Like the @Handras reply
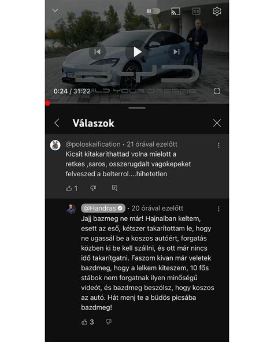 (x=84, y=322)
